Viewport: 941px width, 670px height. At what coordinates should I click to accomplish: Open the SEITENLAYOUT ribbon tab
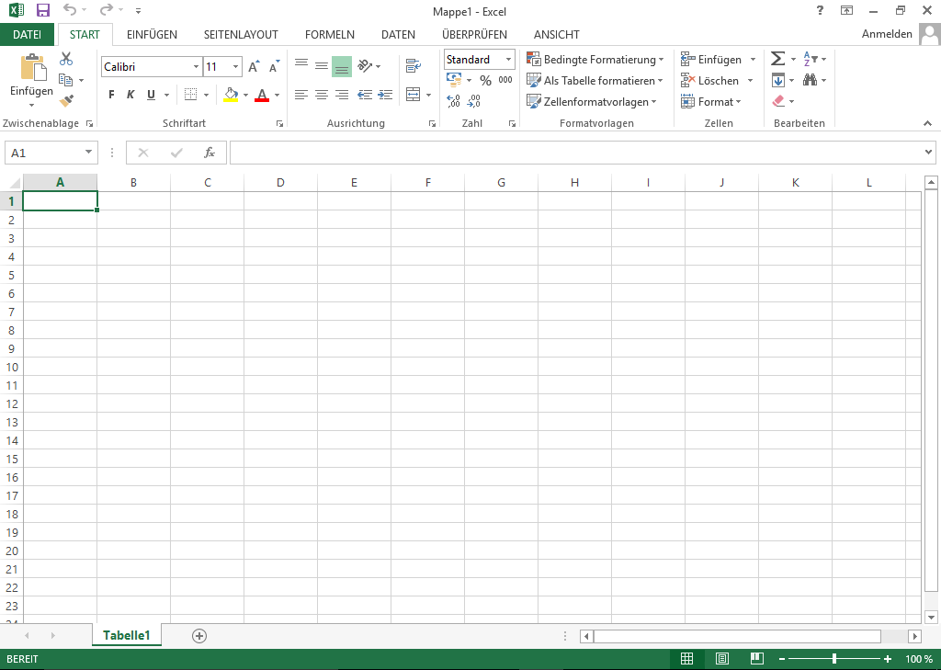tap(241, 35)
